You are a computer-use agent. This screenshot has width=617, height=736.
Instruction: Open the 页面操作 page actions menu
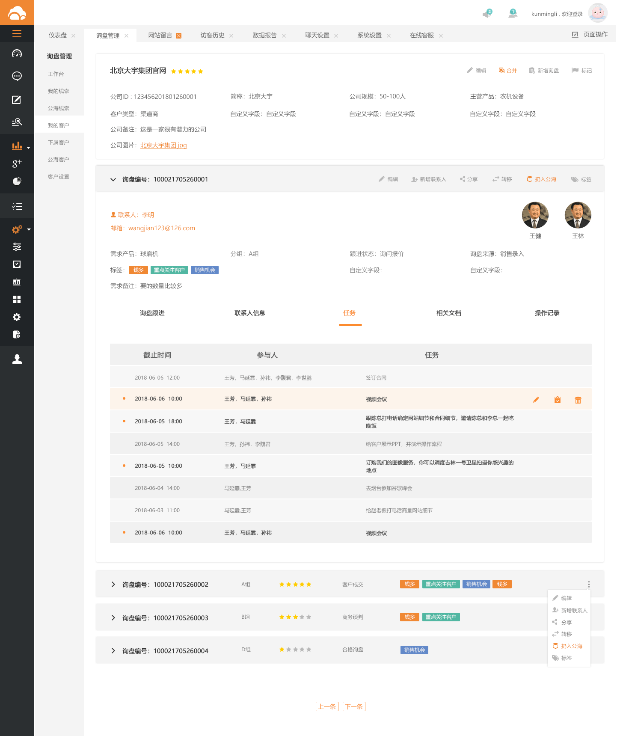point(590,34)
